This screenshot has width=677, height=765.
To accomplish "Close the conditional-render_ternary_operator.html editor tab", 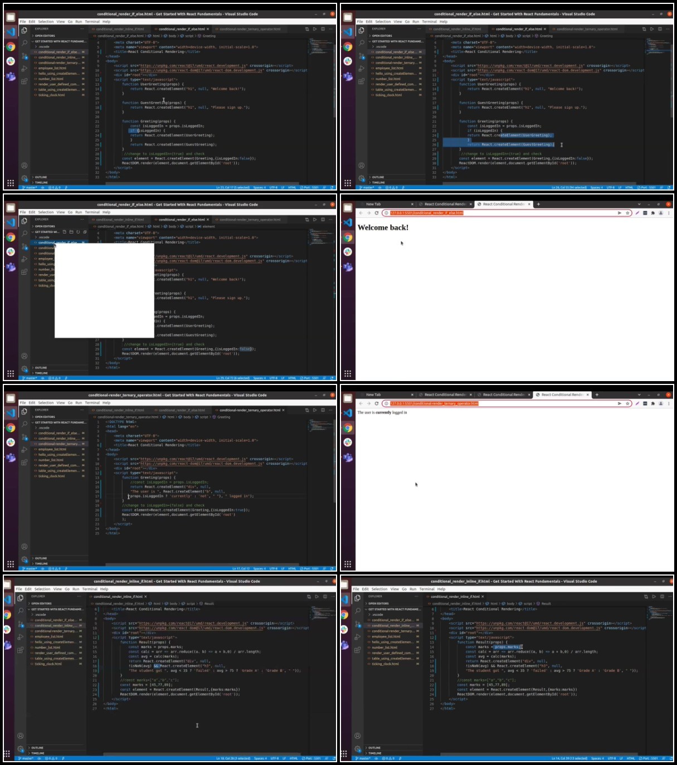I will (x=283, y=410).
